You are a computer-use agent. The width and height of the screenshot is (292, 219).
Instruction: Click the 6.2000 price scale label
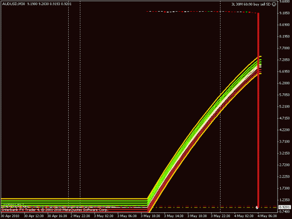[285, 83]
